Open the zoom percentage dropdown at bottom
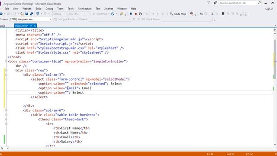The height and width of the screenshot is (156, 277). pos(7,148)
